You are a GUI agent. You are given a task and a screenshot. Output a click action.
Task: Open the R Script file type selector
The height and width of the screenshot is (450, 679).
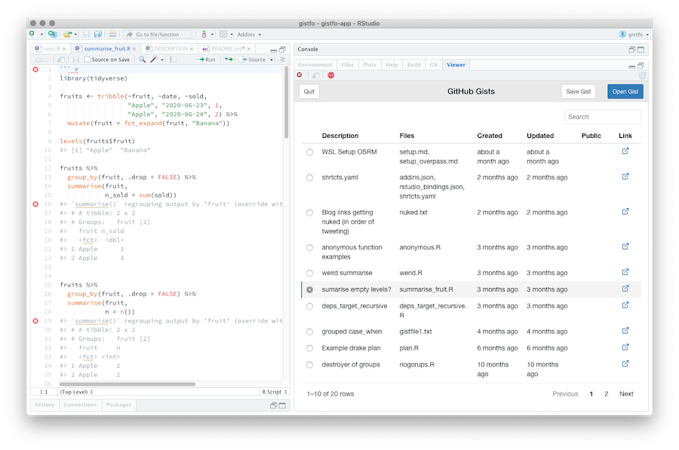click(274, 392)
